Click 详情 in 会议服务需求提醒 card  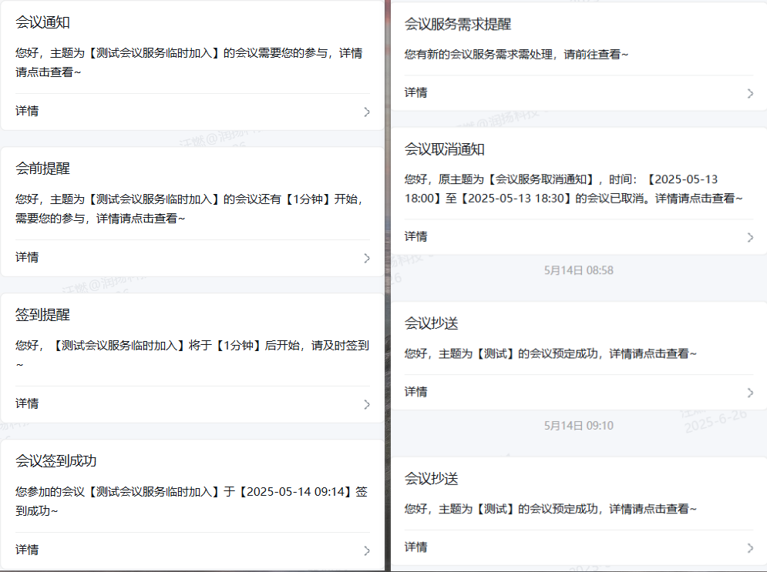tap(416, 92)
